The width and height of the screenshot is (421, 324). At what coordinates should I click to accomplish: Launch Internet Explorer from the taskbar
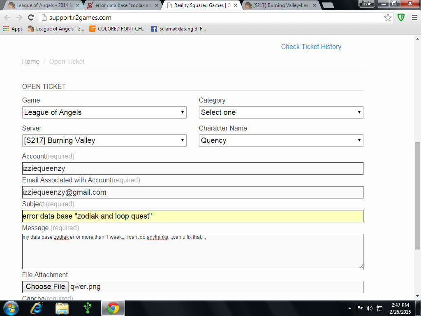coord(37,308)
